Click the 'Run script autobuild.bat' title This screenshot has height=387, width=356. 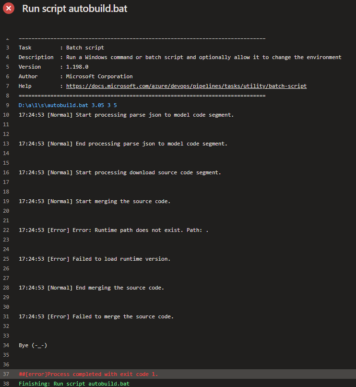click(x=75, y=9)
